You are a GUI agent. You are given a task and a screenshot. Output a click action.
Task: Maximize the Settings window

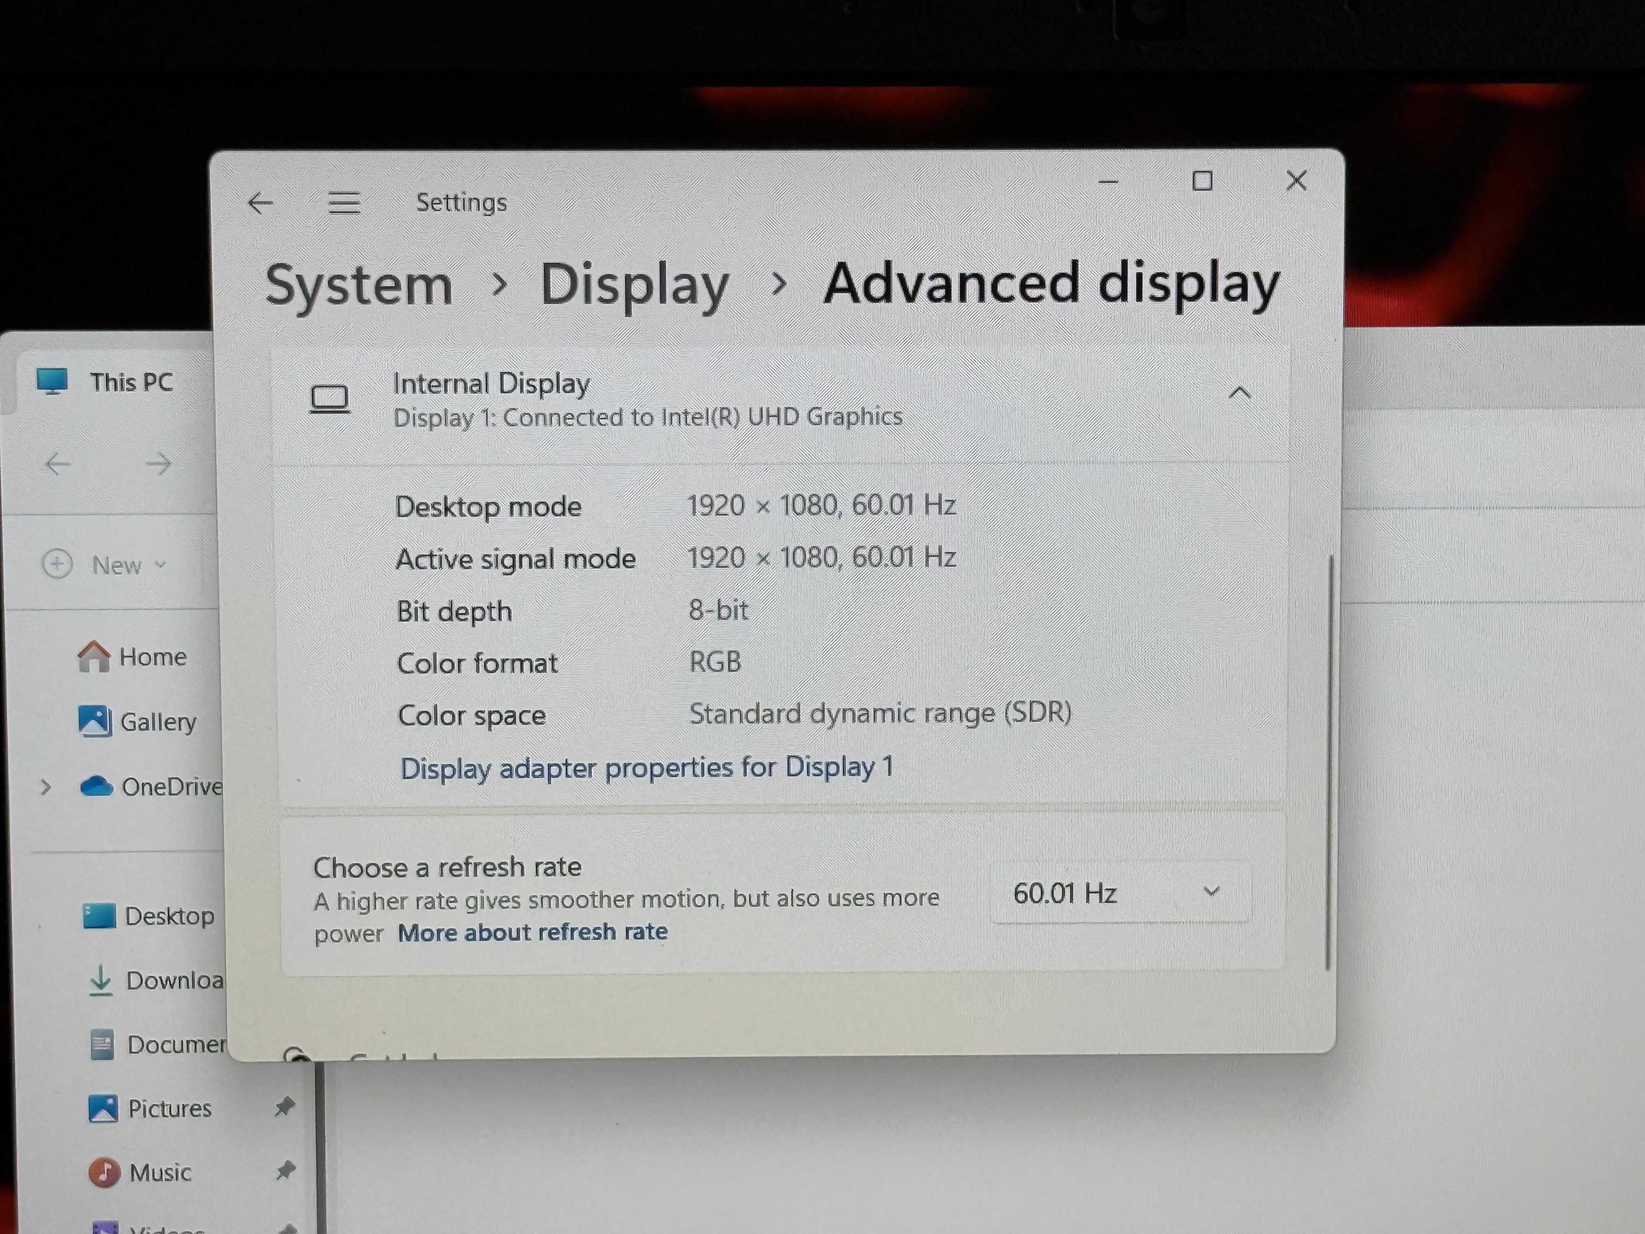point(1202,181)
